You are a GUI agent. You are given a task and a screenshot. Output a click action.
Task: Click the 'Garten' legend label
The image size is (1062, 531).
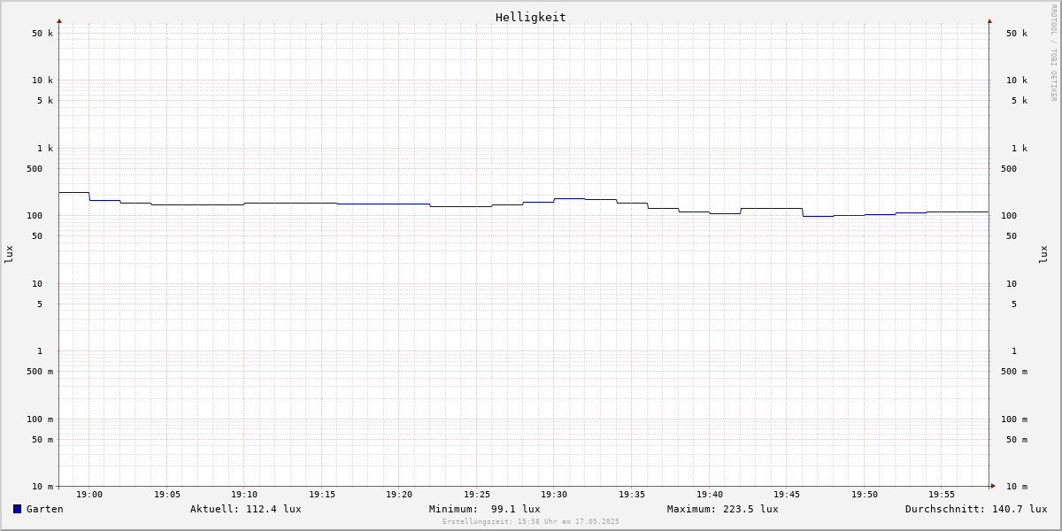point(45,509)
